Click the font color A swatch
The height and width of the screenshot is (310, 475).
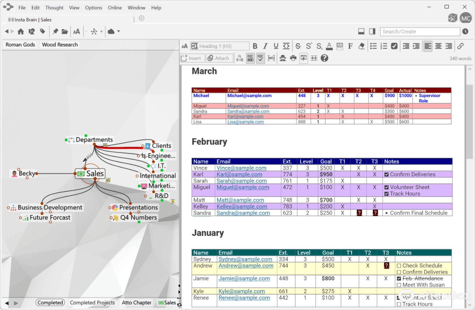pos(329,46)
